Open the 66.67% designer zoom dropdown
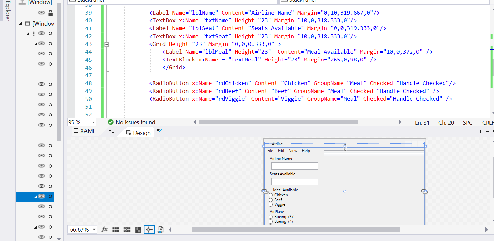494x241 pixels. [94, 230]
